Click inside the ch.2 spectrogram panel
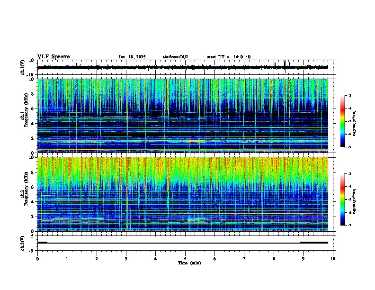Screen dimensions: 375x290 click(x=183, y=194)
